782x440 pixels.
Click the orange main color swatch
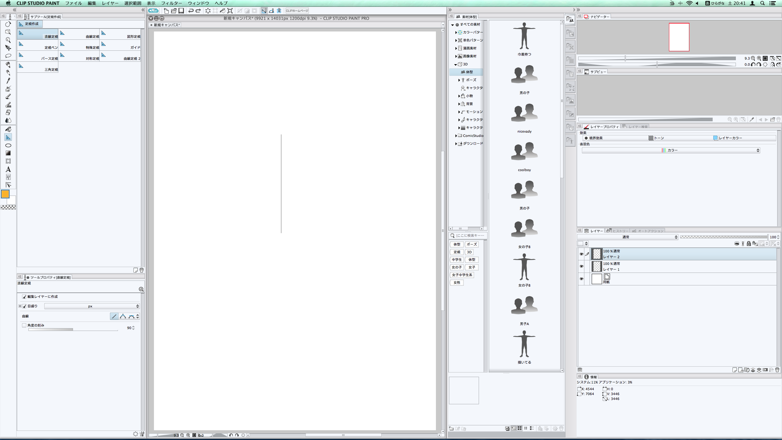(5, 194)
